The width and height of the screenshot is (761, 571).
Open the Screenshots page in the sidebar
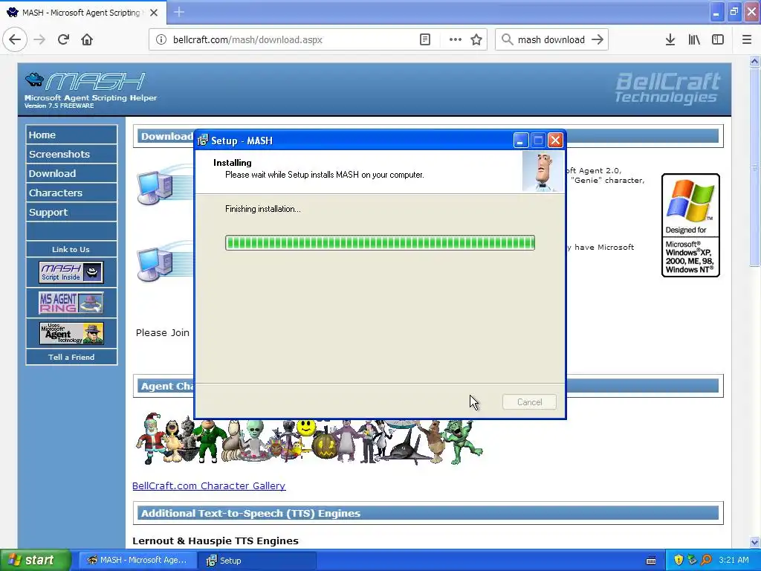click(71, 155)
